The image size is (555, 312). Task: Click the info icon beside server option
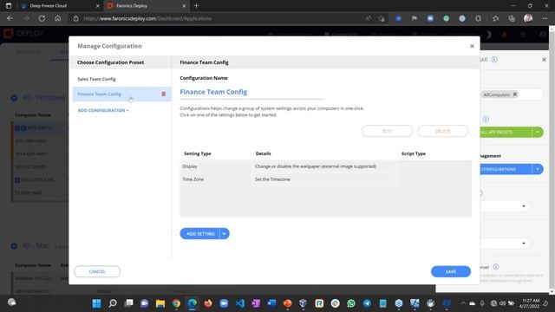pyautogui.click(x=496, y=267)
